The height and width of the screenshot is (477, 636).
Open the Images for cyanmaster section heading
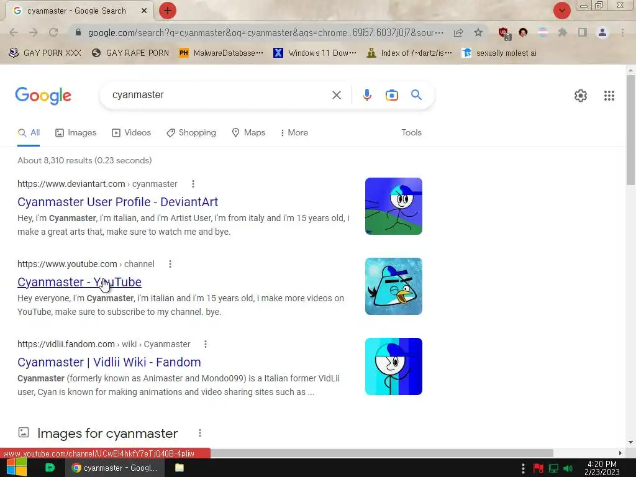107,433
